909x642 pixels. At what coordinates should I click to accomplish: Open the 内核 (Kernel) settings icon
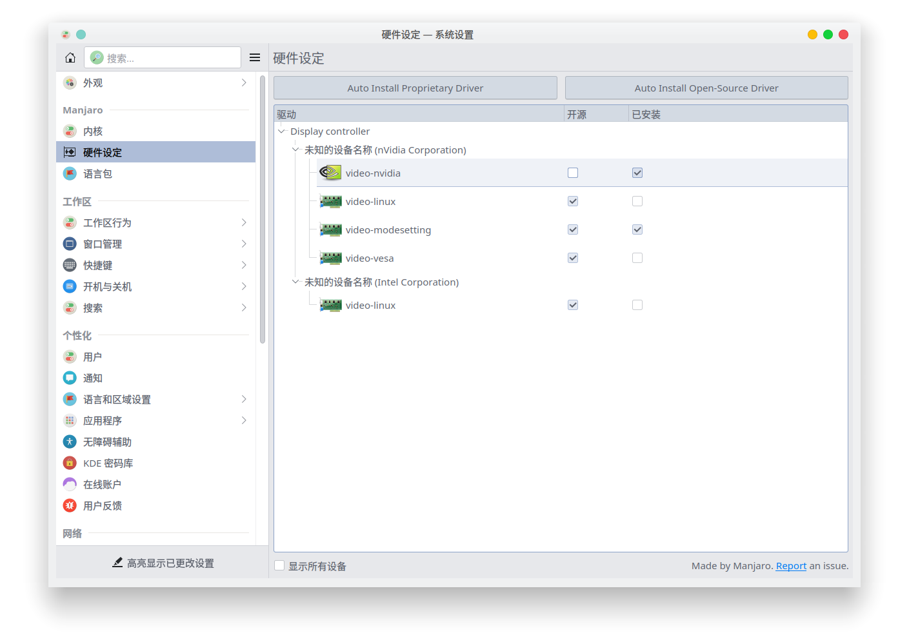70,131
